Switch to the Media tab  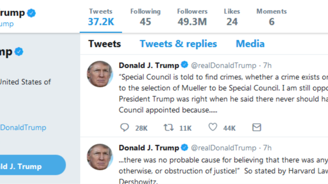[250, 44]
